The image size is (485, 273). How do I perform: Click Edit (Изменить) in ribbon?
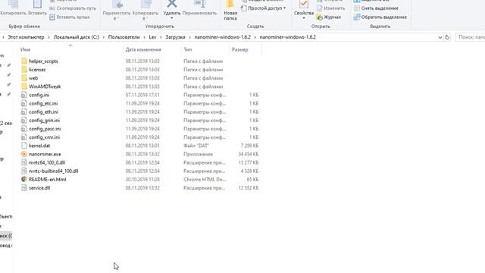click(x=330, y=8)
